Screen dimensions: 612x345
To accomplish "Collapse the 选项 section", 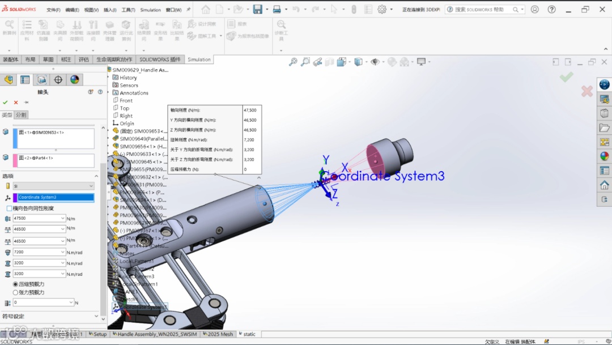I will [x=96, y=176].
